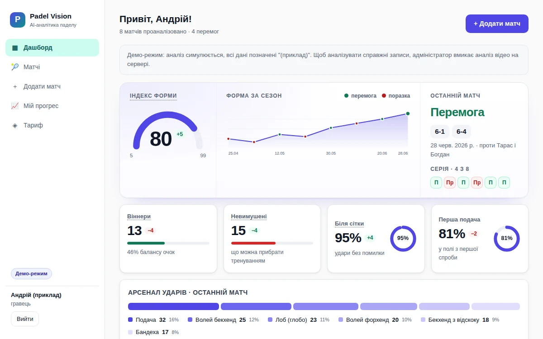Image resolution: width=543 pixels, height=339 pixels.
Task: Click the green Віннери progress bar
Action: coord(146,243)
